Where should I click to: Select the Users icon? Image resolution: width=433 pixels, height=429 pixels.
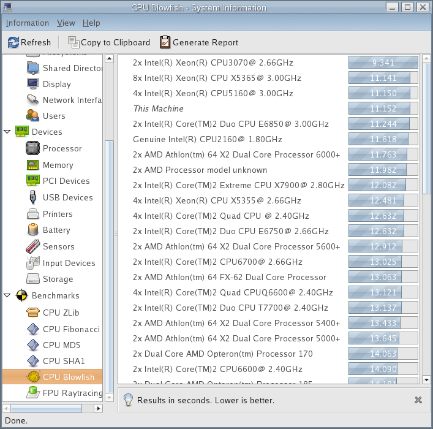pyautogui.click(x=33, y=116)
